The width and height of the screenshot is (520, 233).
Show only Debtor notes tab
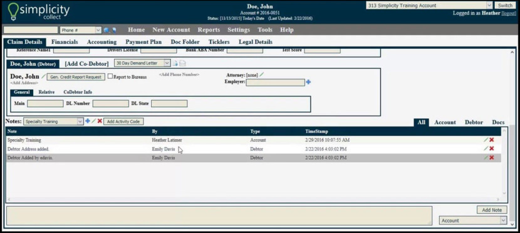(x=474, y=122)
